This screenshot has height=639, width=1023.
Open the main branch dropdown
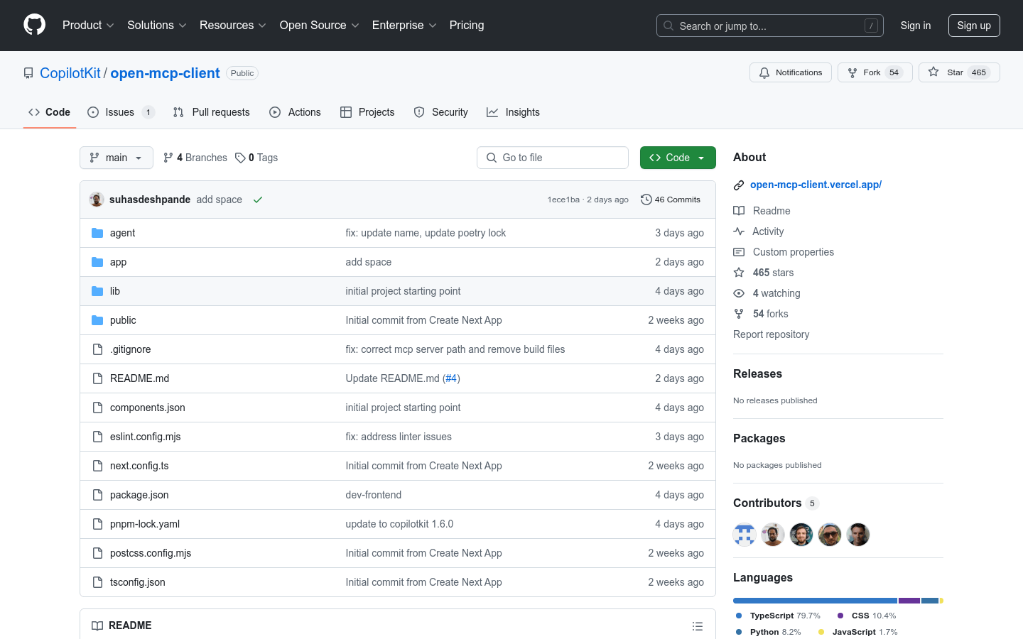(x=116, y=157)
